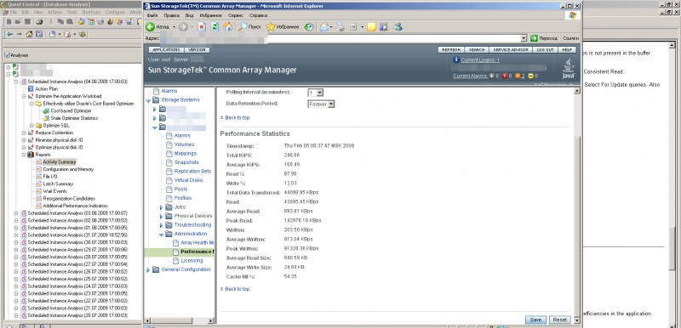Image resolution: width=681 pixels, height=328 pixels.
Task: Open the Избранное favorites star
Action: point(270,27)
